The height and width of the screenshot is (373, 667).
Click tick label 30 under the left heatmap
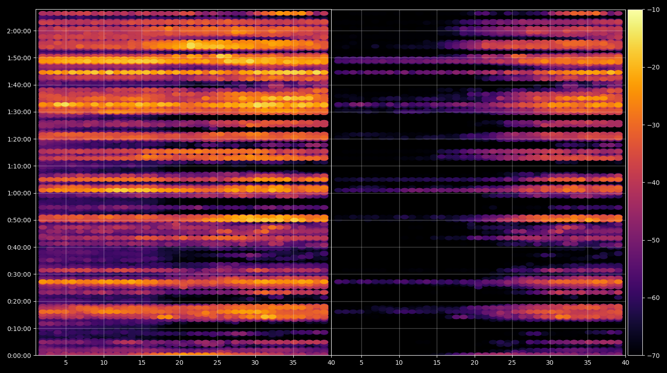[255, 363]
